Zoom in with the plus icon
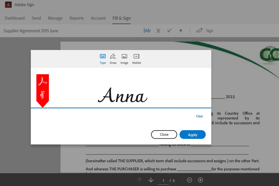 pyautogui.click(x=200, y=180)
